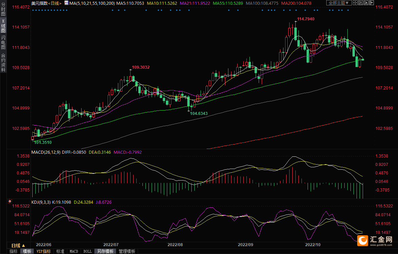
Task: Apply the MACD template button
Action: click(74, 251)
